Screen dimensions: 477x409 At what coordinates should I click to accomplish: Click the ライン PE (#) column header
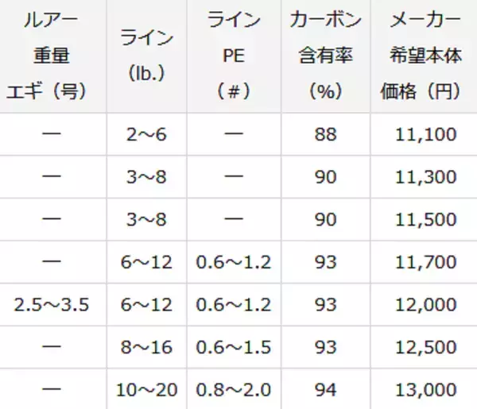[x=234, y=56]
